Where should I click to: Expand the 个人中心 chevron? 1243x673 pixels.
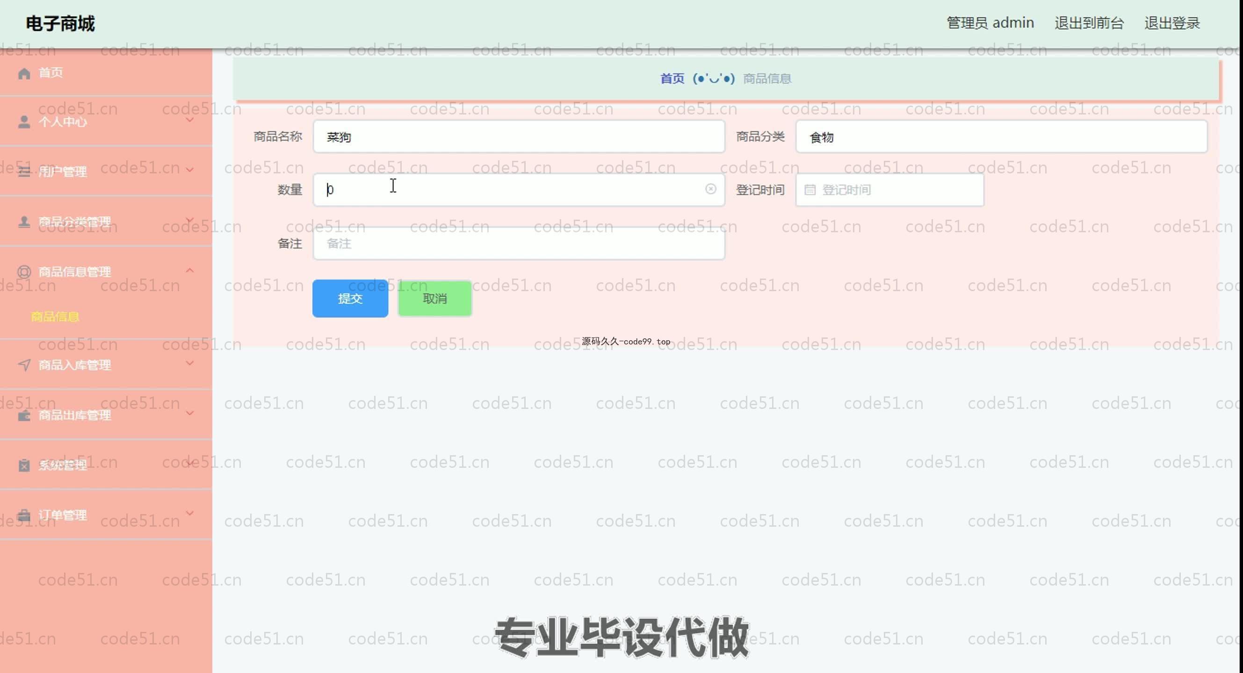190,120
